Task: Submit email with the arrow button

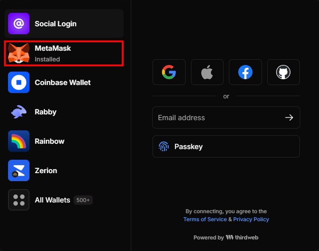Action: pos(289,117)
